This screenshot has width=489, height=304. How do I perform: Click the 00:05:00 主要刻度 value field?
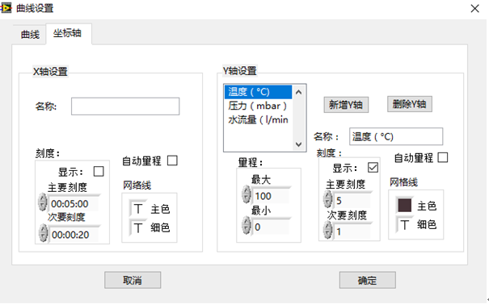click(73, 204)
